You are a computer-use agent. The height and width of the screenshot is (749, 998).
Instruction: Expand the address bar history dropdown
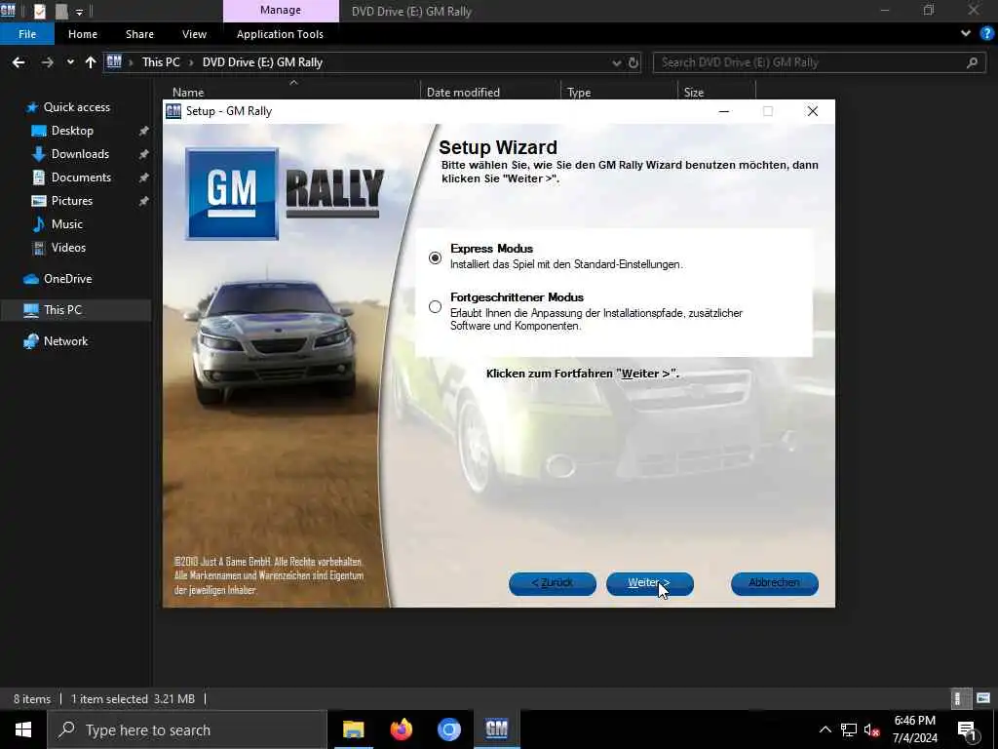pos(616,62)
